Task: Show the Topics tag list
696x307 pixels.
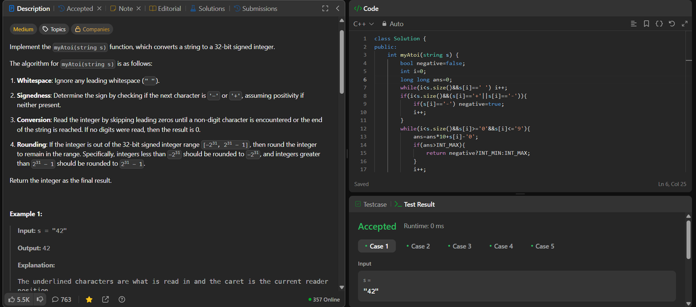Action: (x=53, y=29)
